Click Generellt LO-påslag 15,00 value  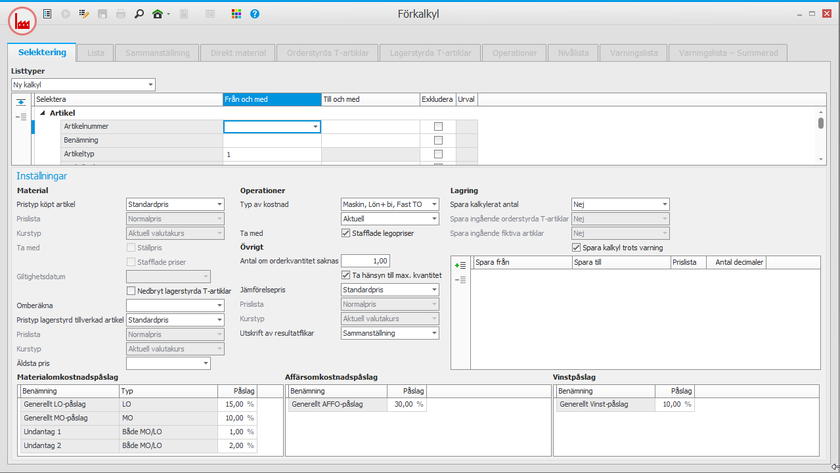click(x=237, y=404)
